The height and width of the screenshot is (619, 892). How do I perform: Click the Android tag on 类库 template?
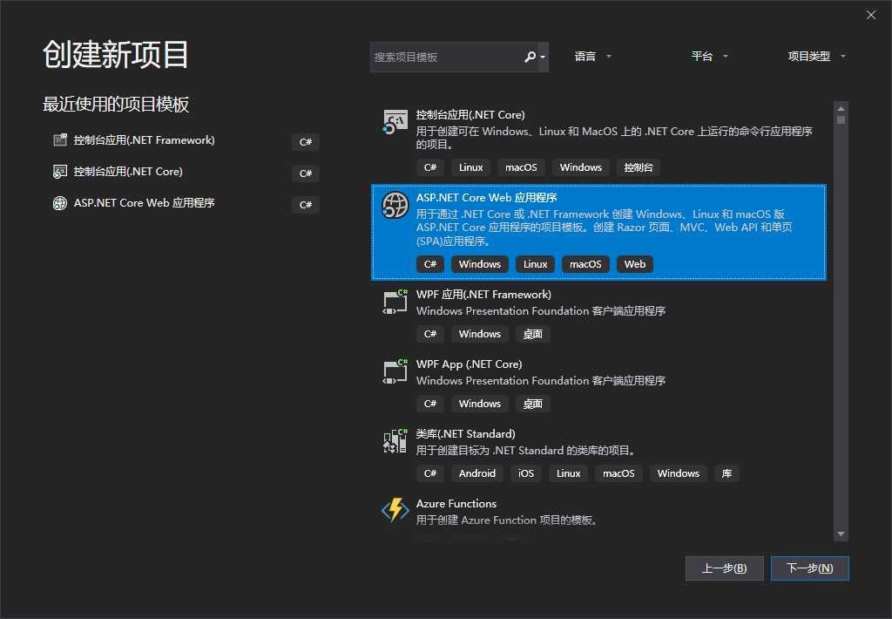pyautogui.click(x=476, y=473)
